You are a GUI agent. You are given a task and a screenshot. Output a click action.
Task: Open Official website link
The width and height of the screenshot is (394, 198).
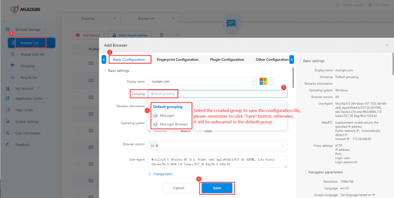click(x=349, y=5)
